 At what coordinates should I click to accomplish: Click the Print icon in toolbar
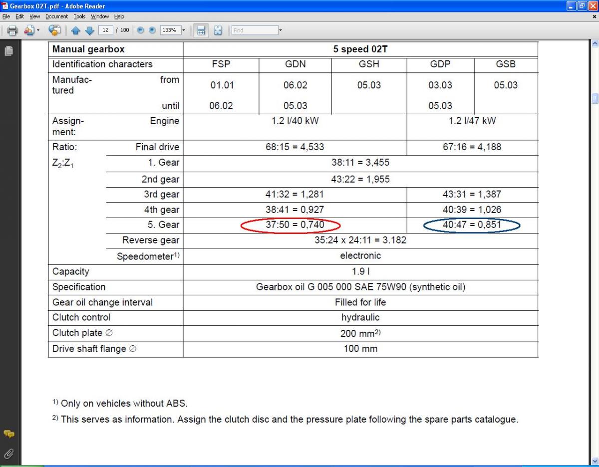point(12,30)
